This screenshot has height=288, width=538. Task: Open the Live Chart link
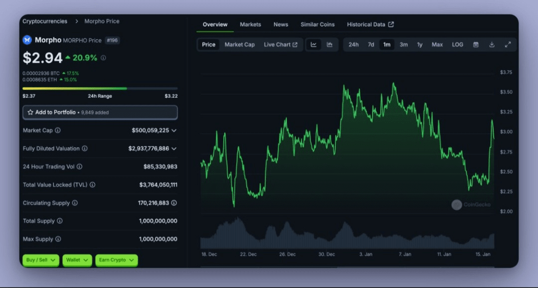click(280, 45)
